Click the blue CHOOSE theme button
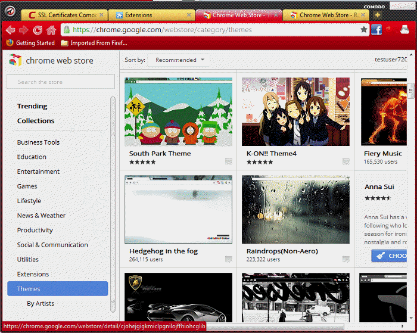Screen dimensions: 417x333 389,256
